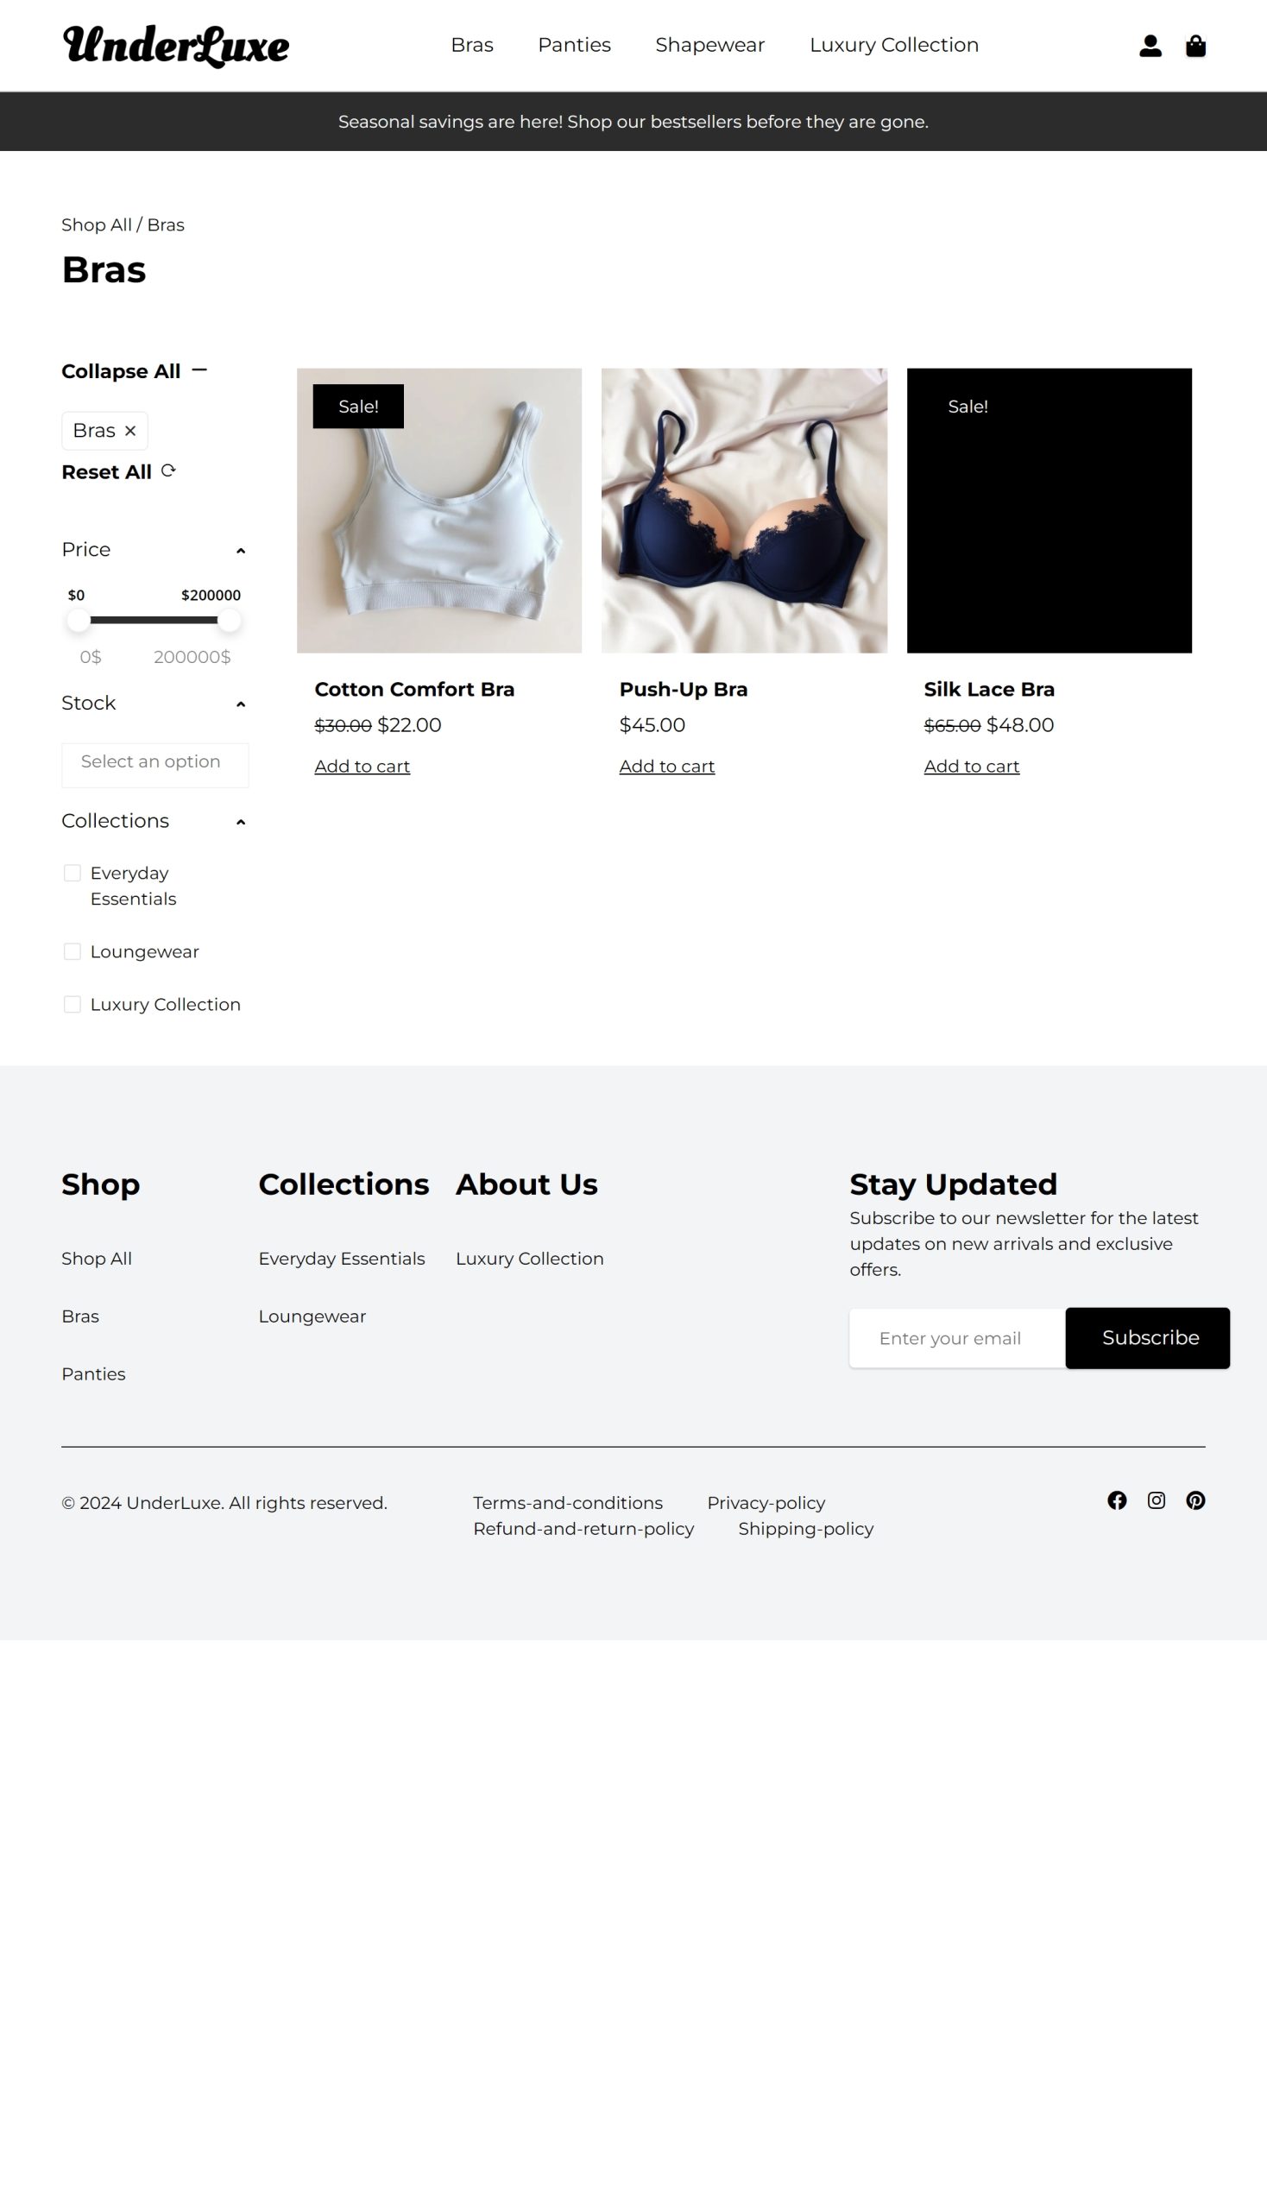Visit the Instagram profile icon
This screenshot has height=2210, width=1267.
point(1156,1500)
